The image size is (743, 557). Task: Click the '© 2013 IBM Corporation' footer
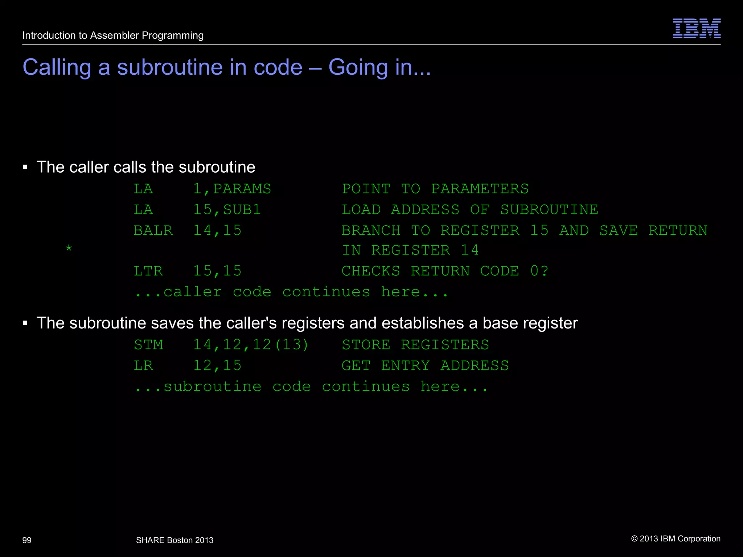point(676,539)
